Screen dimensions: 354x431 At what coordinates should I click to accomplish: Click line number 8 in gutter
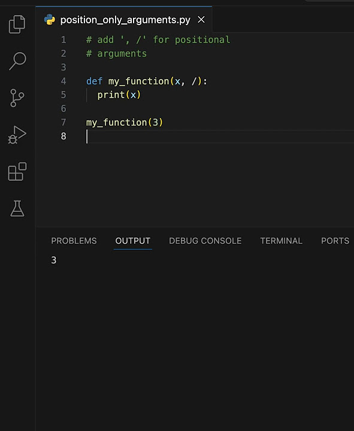coord(63,136)
